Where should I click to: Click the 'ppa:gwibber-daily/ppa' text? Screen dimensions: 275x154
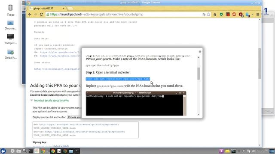click(102, 65)
